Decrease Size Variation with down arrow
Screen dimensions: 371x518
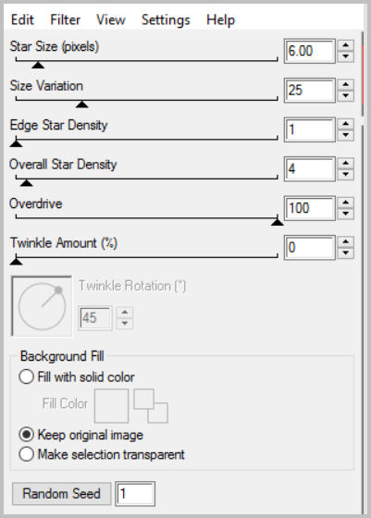(346, 96)
